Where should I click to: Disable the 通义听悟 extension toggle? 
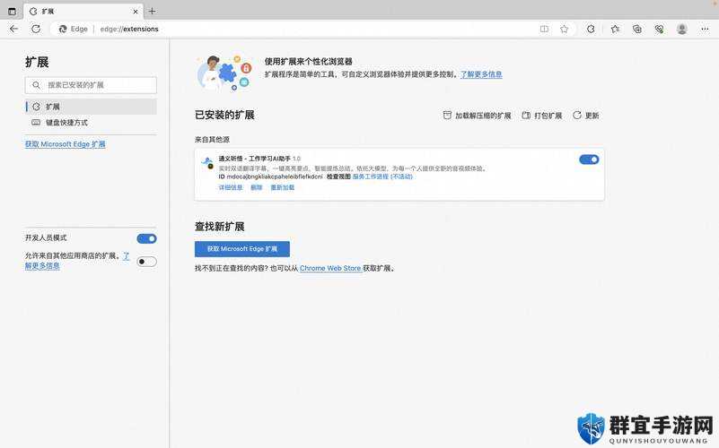pos(589,159)
